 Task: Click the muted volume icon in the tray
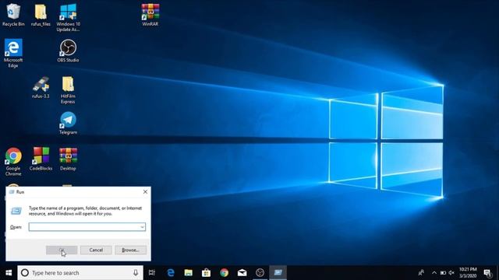point(451,273)
